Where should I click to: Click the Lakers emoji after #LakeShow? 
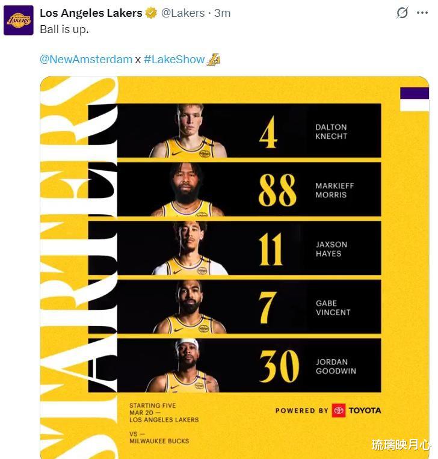[214, 59]
